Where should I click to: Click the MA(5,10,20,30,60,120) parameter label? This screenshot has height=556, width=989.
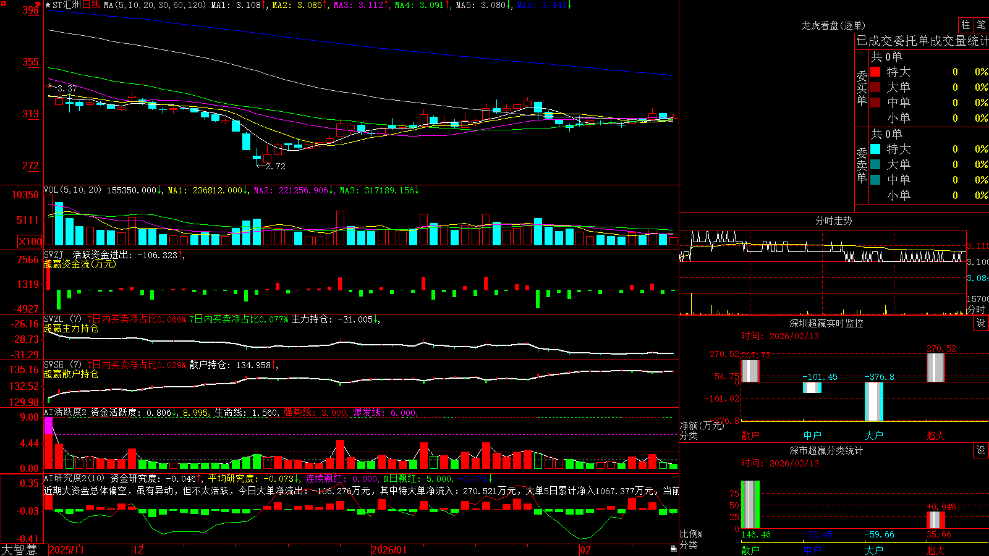tap(155, 5)
